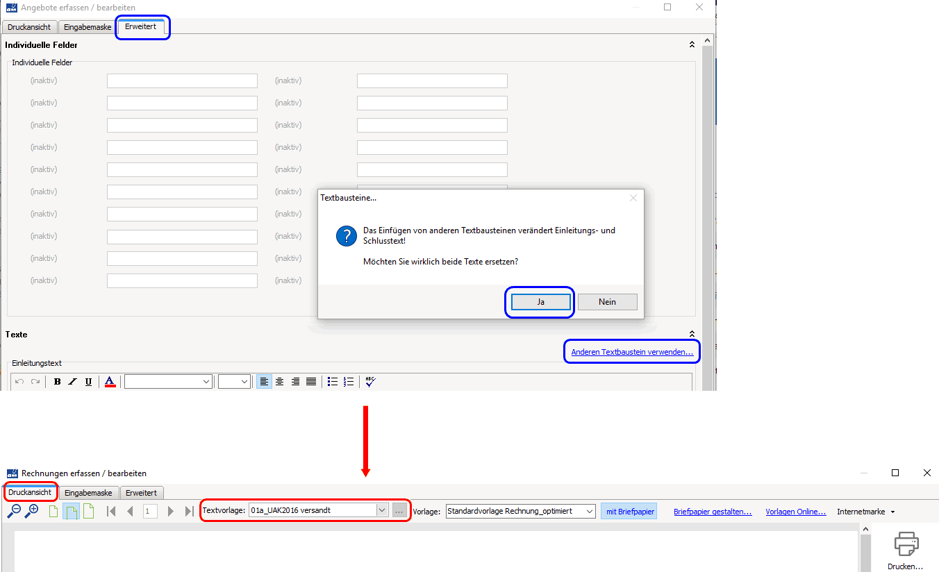Open 'Briefpapier gestalten...' link
Viewport: 939px width, 572px height.
713,512
